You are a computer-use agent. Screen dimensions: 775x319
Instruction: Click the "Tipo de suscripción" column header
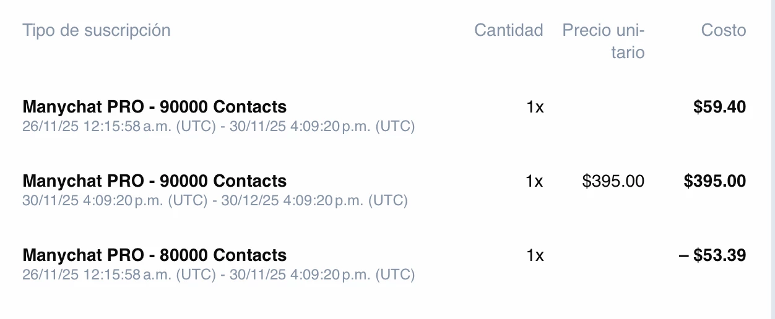(x=97, y=30)
